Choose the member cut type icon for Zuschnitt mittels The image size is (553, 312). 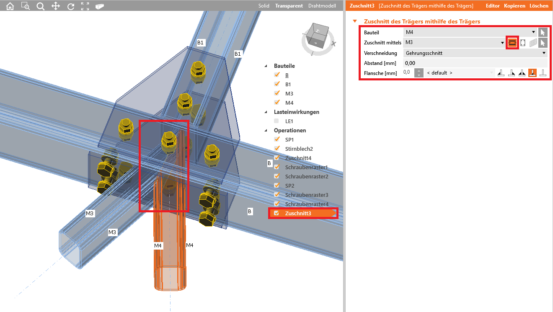[512, 43]
